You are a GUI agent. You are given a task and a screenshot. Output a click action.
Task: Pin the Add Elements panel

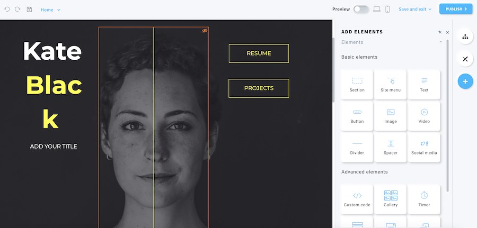(440, 32)
